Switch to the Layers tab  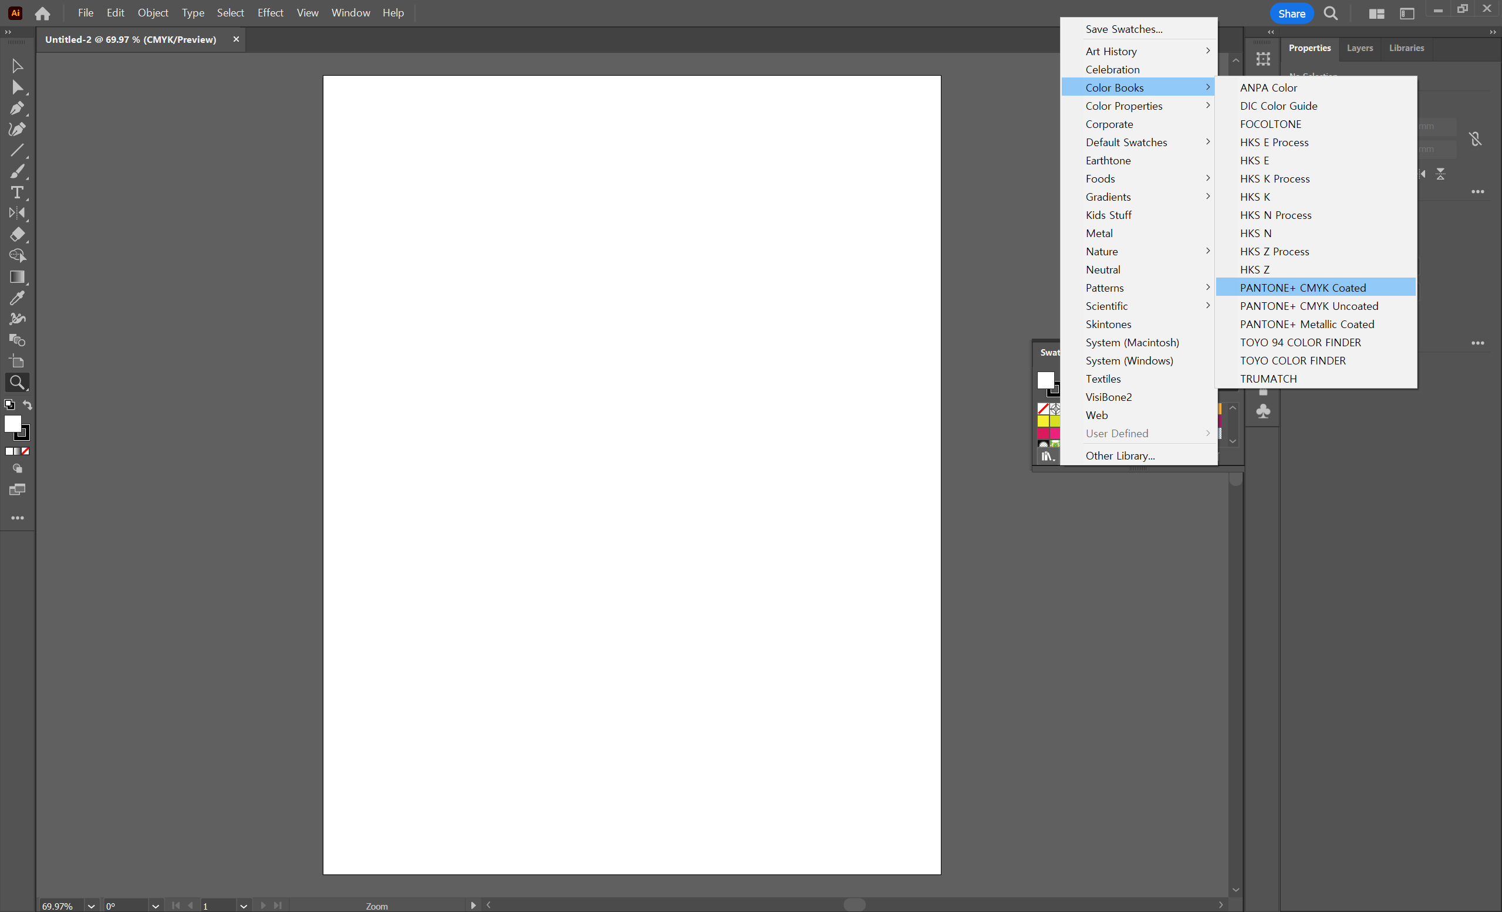pos(1359,48)
